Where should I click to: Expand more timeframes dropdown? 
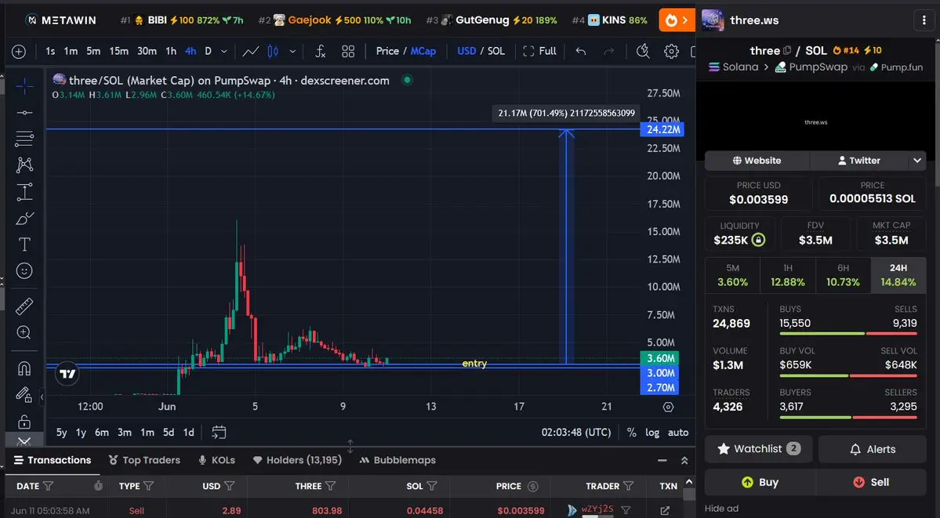click(x=223, y=51)
